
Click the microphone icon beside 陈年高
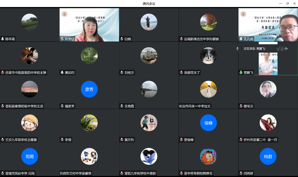click(3, 39)
